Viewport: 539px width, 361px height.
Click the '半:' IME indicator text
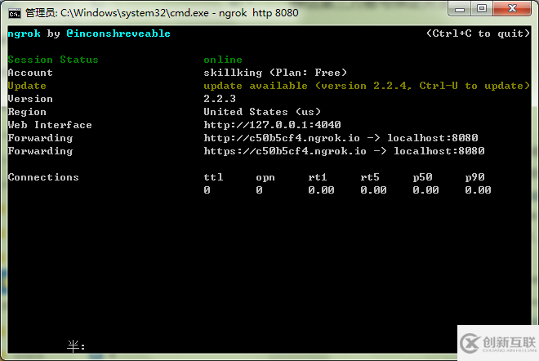pos(76,345)
